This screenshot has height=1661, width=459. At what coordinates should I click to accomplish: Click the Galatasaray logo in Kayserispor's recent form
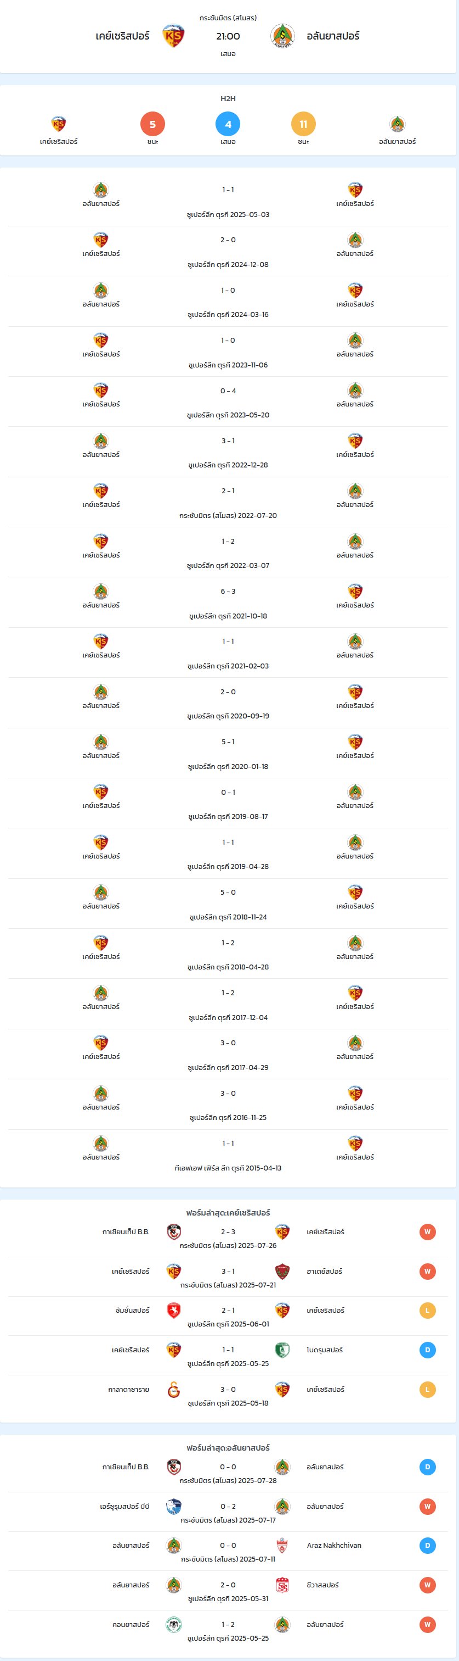click(x=174, y=1390)
